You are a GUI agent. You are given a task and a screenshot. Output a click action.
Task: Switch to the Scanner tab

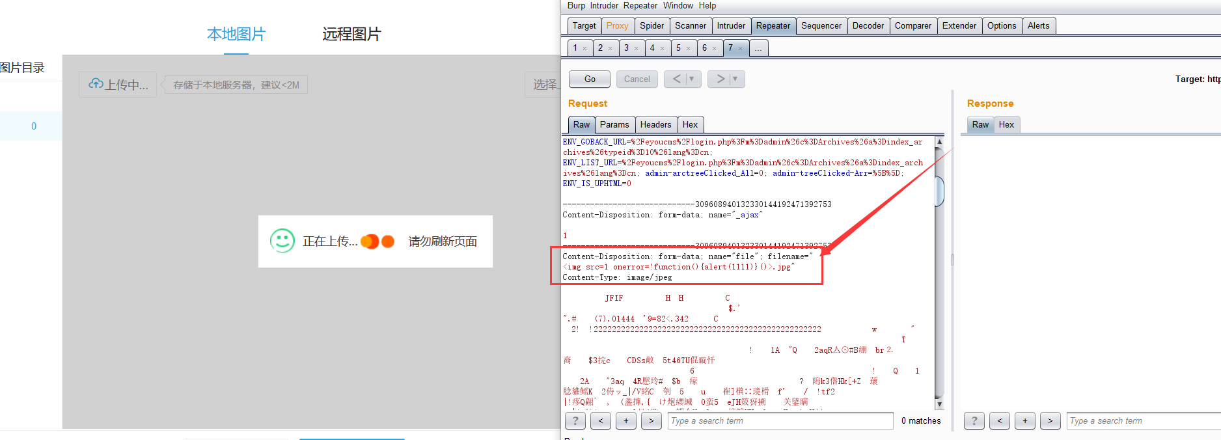(691, 26)
